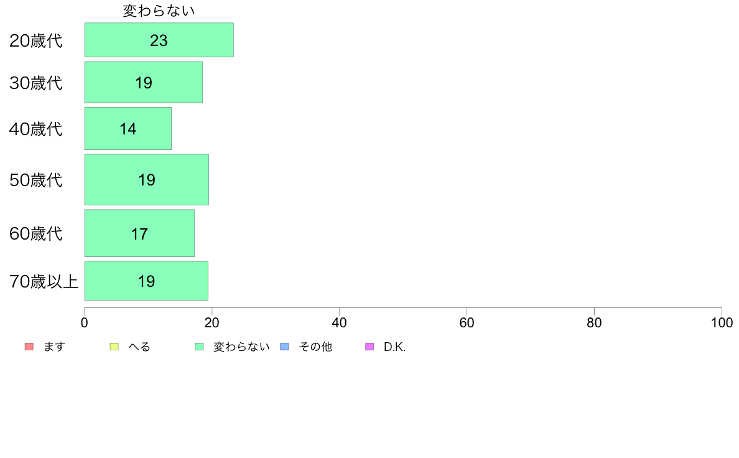Click the D.K. legend text

click(x=394, y=347)
